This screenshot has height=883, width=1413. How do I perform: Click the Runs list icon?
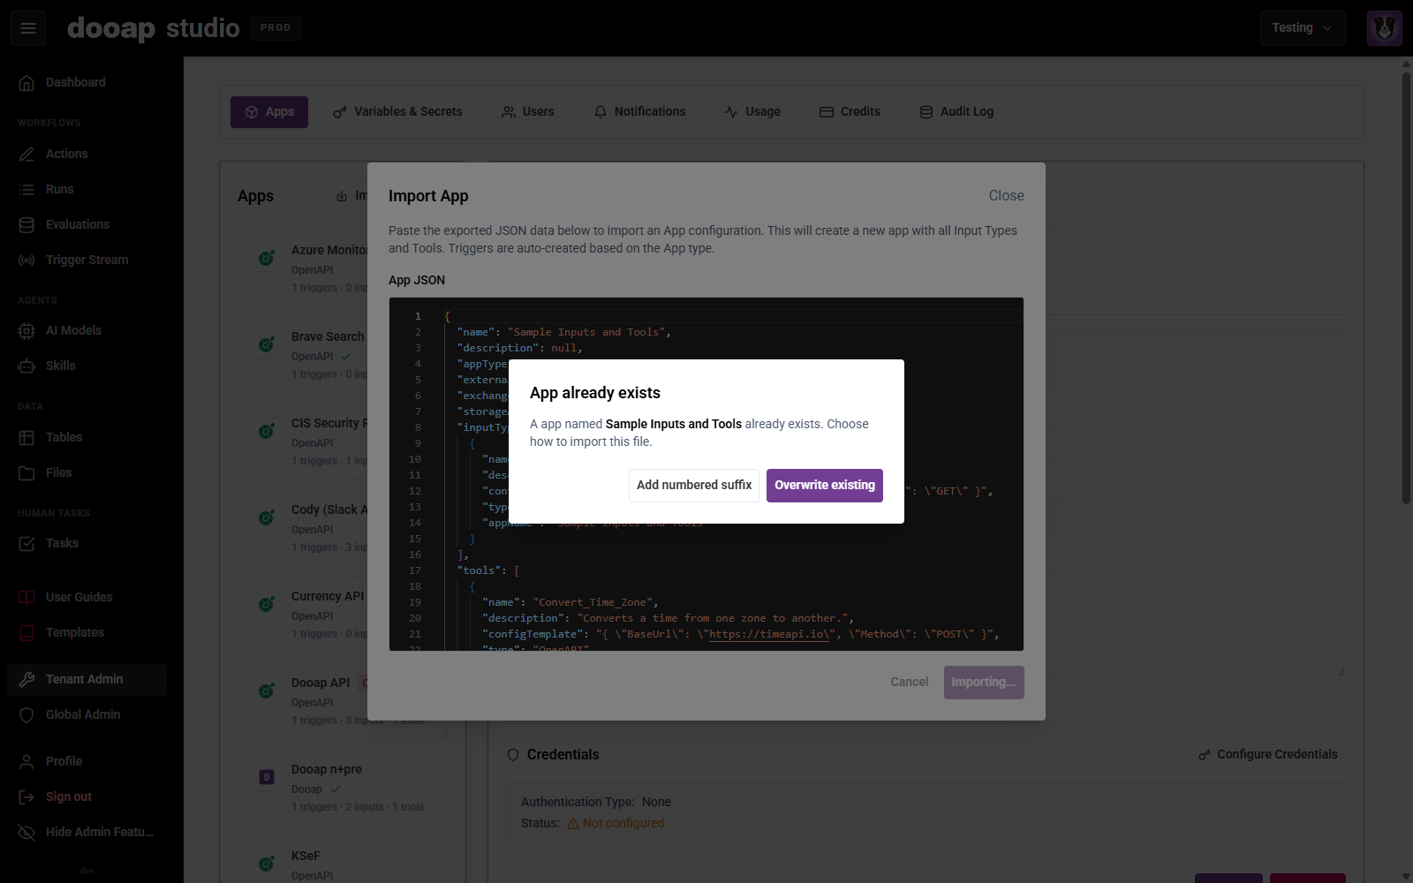(x=26, y=189)
